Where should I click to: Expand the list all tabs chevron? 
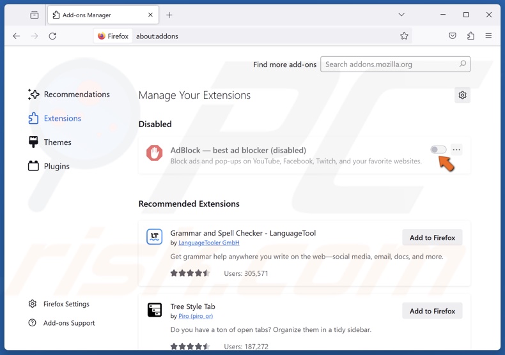(401, 15)
